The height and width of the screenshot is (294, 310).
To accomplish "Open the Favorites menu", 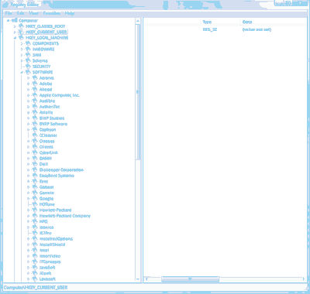I will tap(52, 13).
